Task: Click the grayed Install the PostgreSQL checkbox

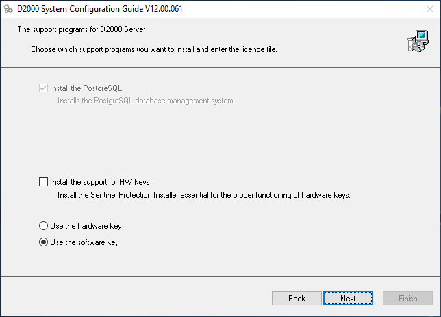Action: pyautogui.click(x=44, y=88)
